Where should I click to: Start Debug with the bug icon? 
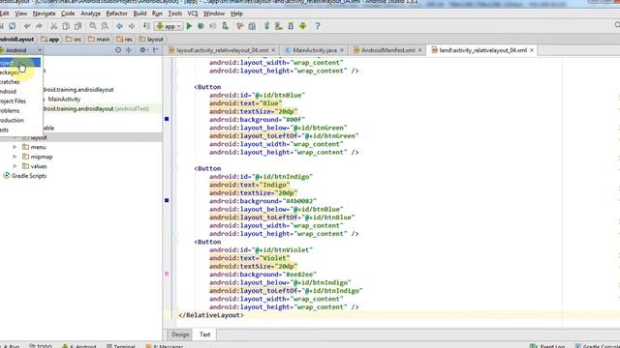click(x=201, y=26)
